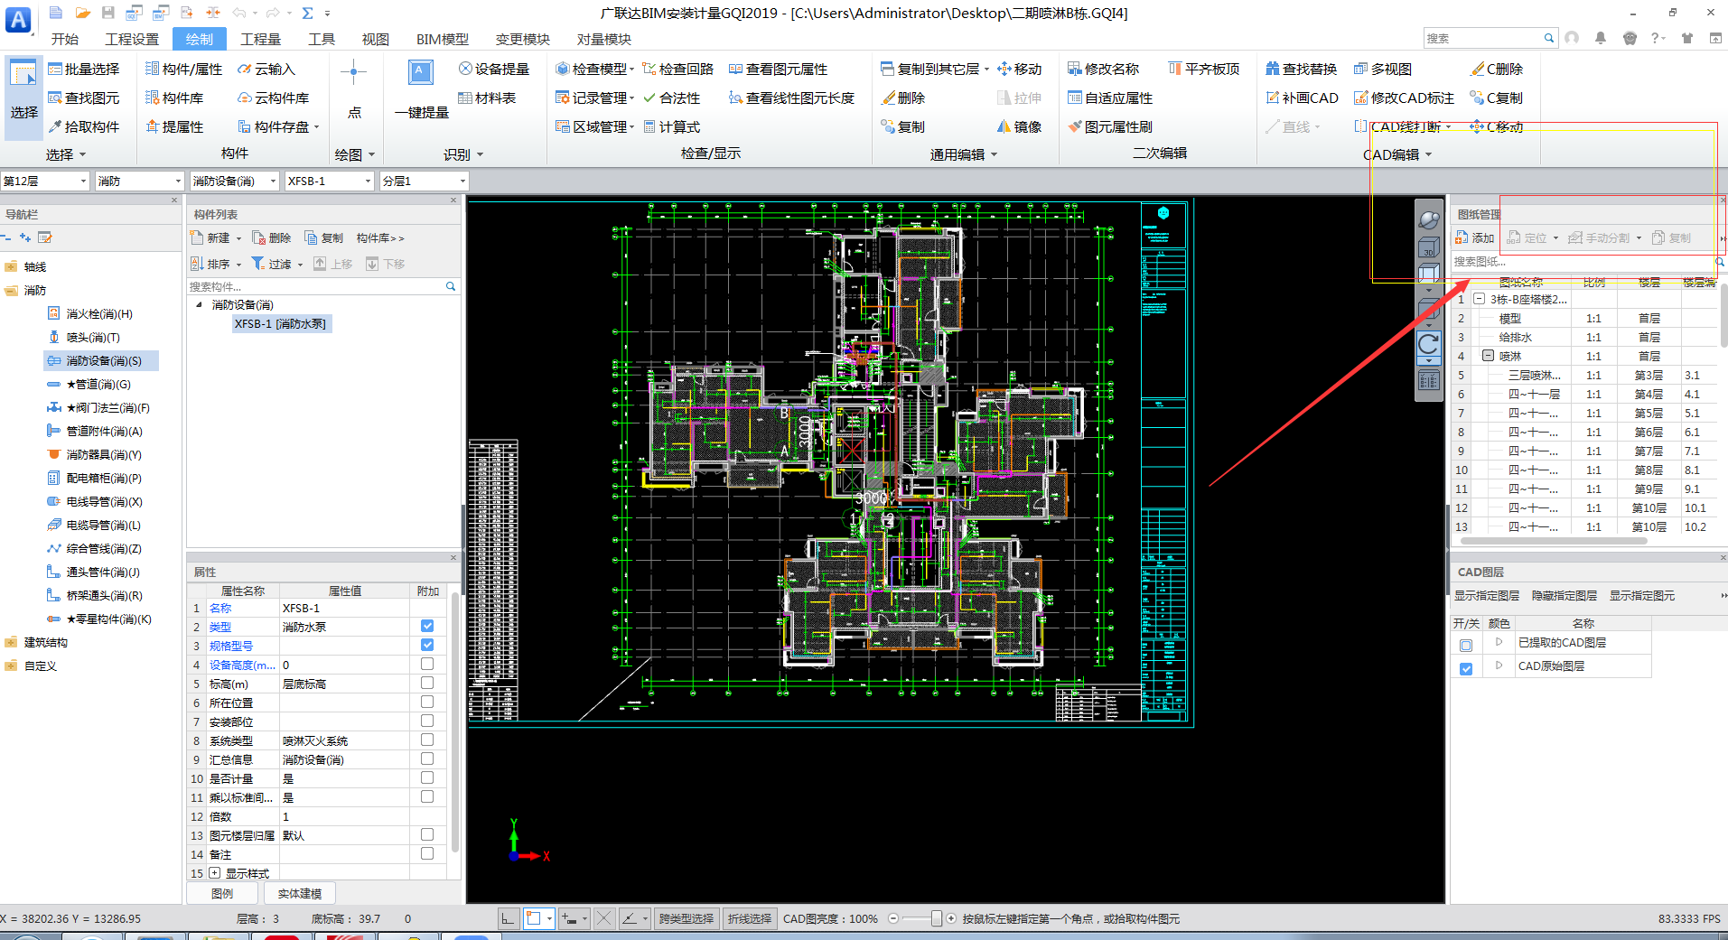
Task: Click 查看图元属性 view element properties
Action: (779, 70)
